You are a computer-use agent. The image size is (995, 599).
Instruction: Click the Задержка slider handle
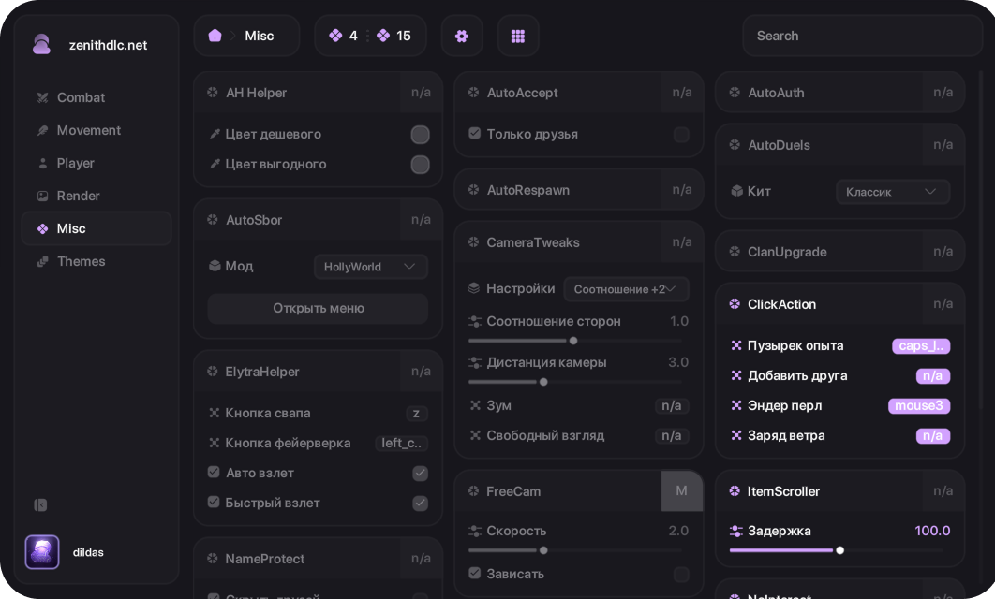click(x=839, y=550)
